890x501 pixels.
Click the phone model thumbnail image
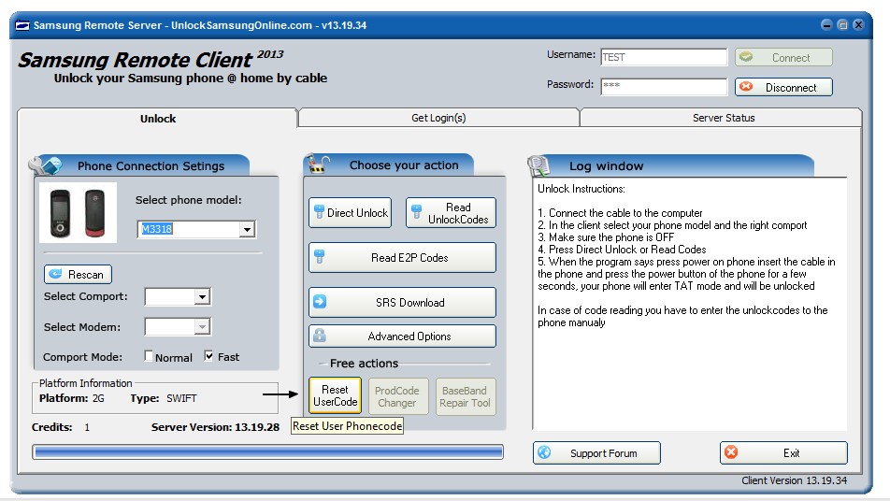pos(79,213)
